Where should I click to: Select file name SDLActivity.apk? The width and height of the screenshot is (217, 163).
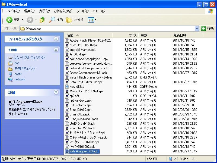(x=80, y=105)
